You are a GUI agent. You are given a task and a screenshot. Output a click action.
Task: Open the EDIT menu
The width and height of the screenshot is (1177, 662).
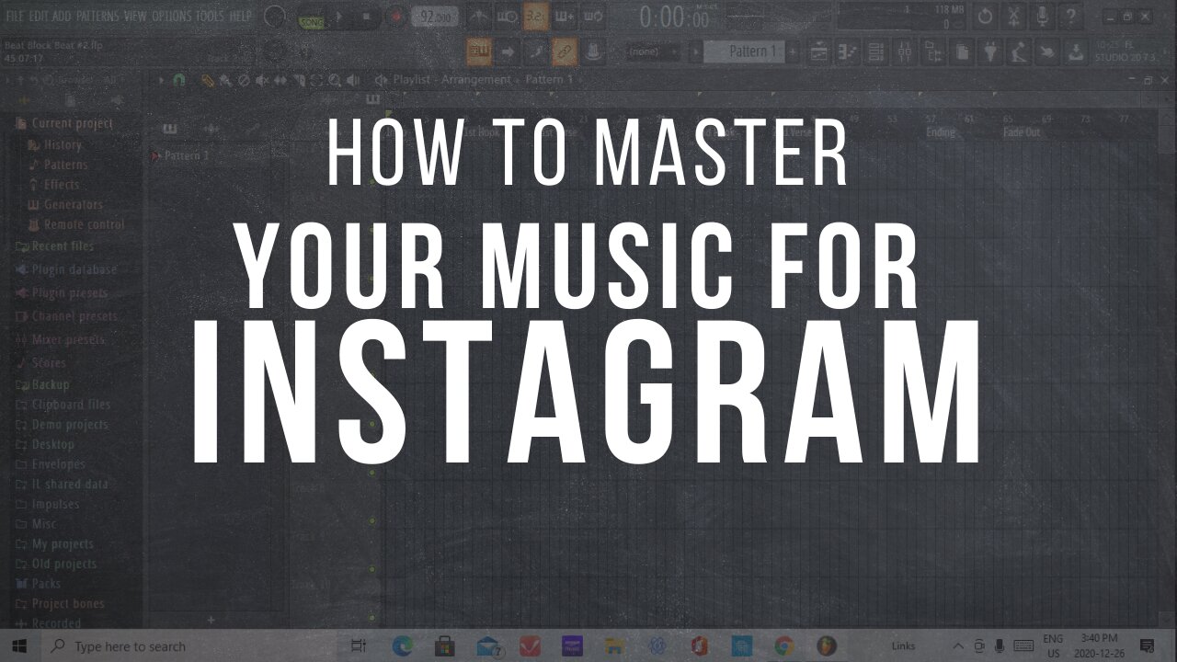tap(38, 17)
